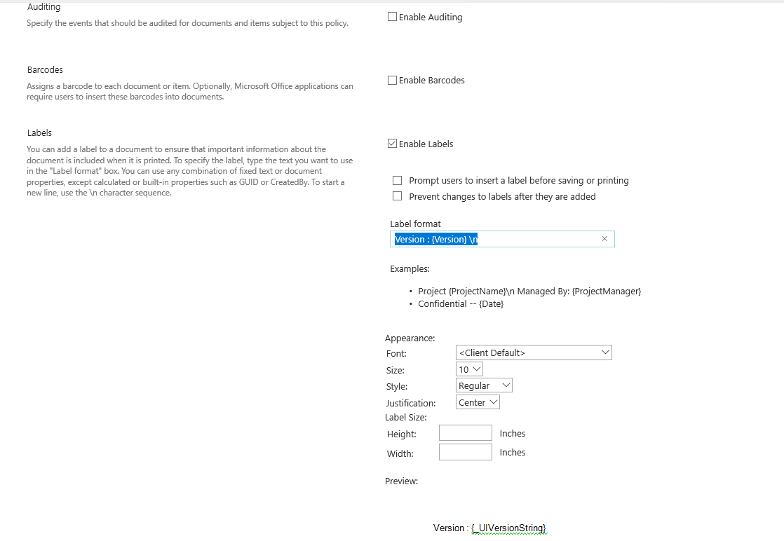Open the Justification dropdown set to Center
The width and height of the screenshot is (784, 541).
[x=478, y=402]
